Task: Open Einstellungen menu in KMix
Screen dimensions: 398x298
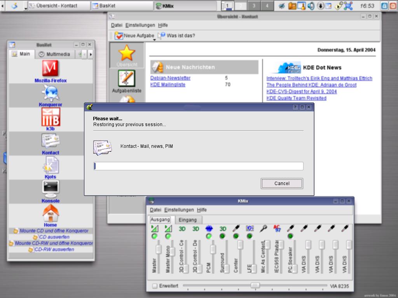Action: click(x=179, y=210)
